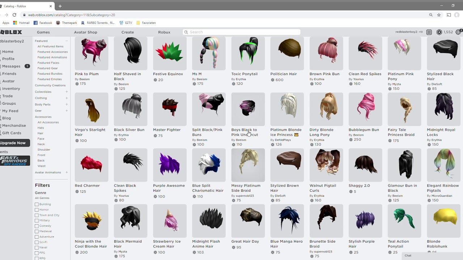463x260 pixels.
Task: Open Home in the left sidebar
Action: [x=8, y=52]
